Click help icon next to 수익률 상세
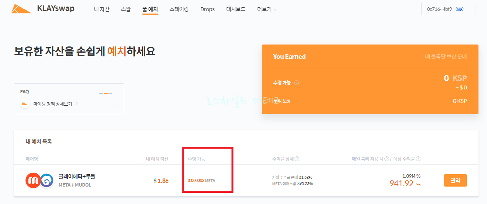The width and height of the screenshot is (487, 204). [297, 159]
